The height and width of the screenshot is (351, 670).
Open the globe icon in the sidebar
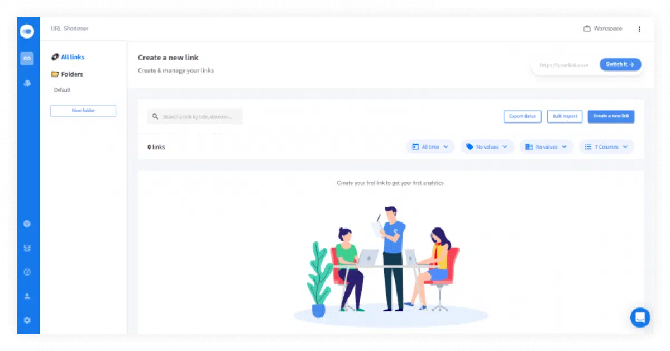point(27,224)
